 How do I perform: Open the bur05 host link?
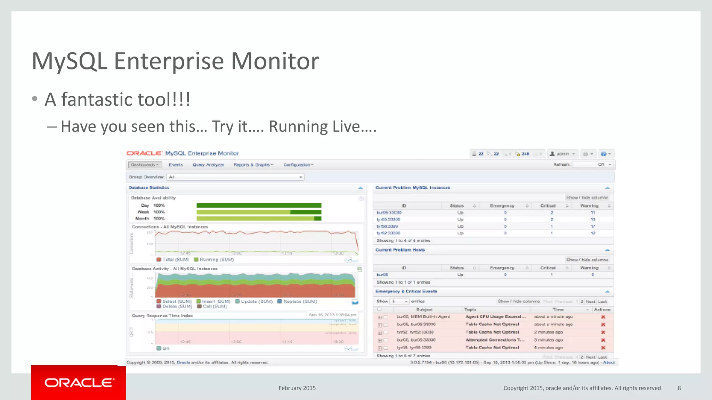pos(382,275)
